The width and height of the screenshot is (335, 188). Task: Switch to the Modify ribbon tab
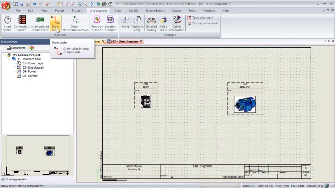tap(134, 11)
